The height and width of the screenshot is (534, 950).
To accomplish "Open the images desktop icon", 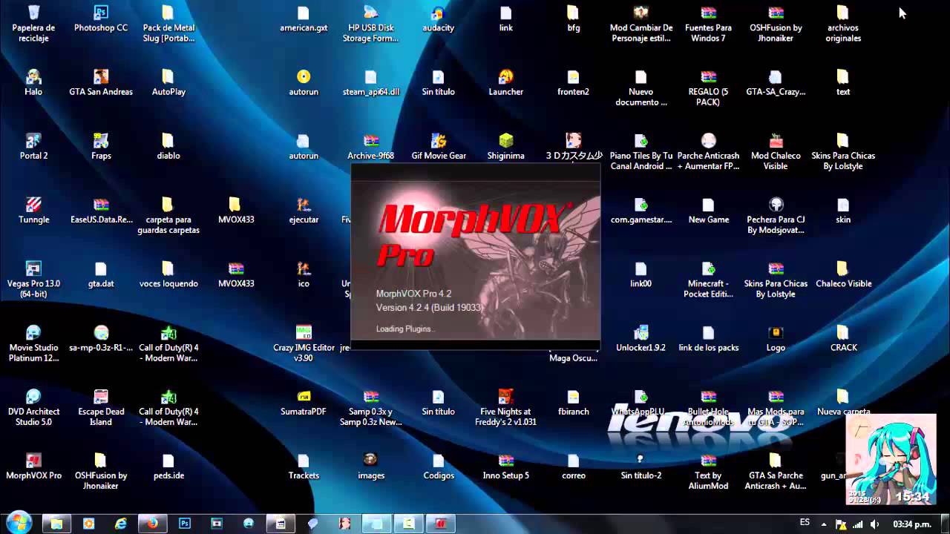I will click(370, 466).
